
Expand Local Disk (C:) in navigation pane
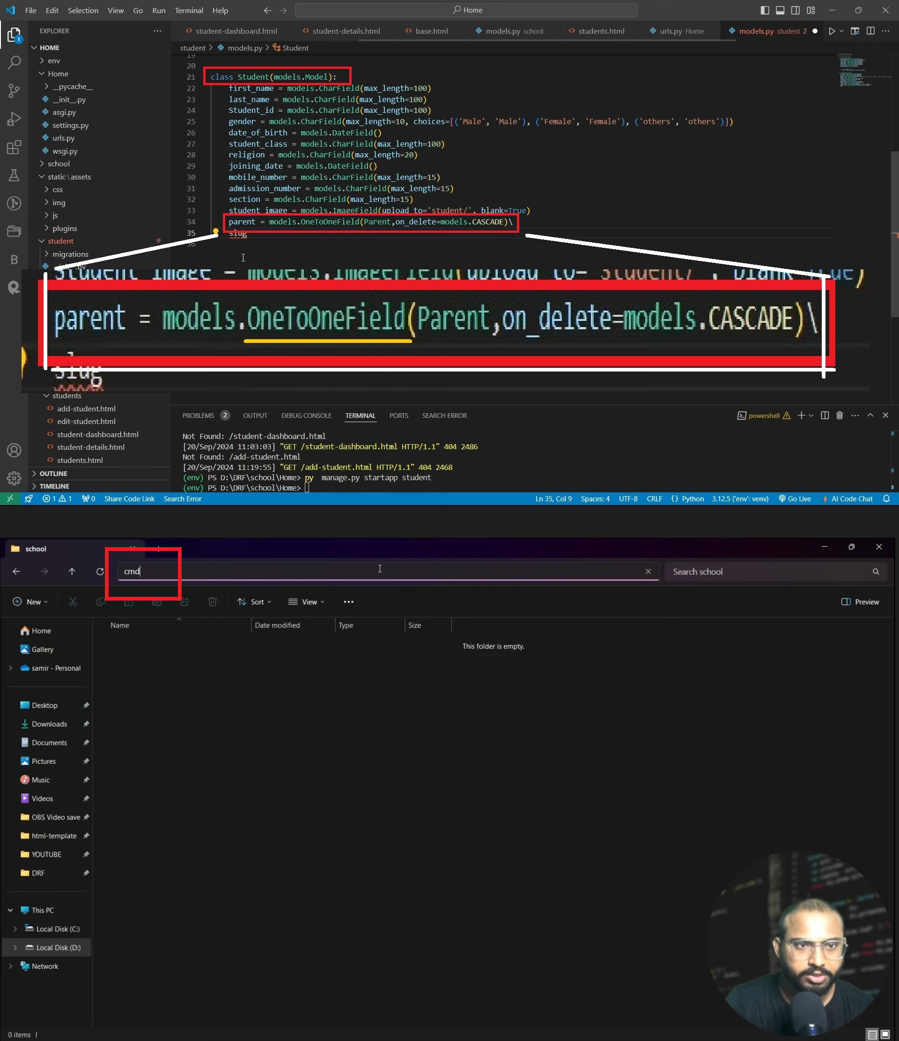click(x=15, y=929)
